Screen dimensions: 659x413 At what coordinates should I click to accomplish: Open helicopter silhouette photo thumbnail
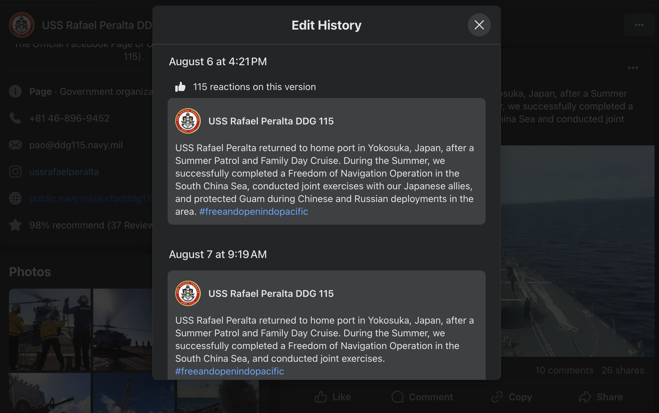click(x=123, y=329)
